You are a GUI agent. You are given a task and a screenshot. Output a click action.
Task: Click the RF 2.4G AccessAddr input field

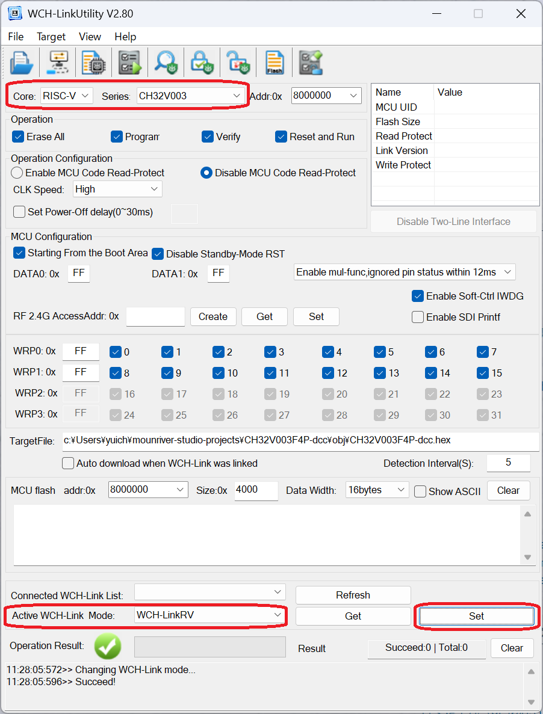pyautogui.click(x=155, y=316)
